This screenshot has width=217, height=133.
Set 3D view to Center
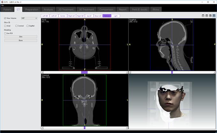coord(63,16)
